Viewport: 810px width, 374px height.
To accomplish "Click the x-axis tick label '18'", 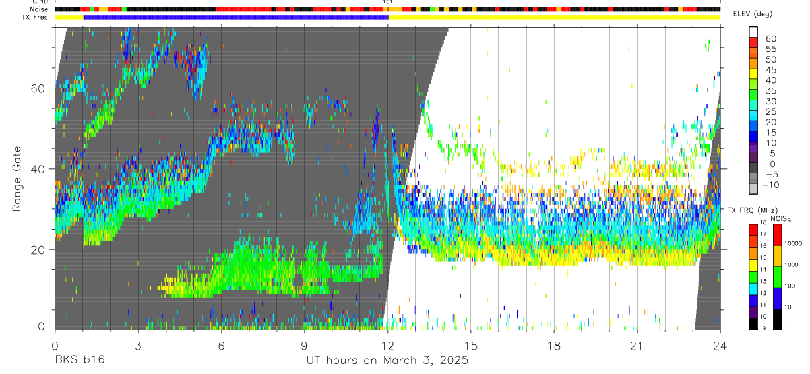I will tap(554, 345).
